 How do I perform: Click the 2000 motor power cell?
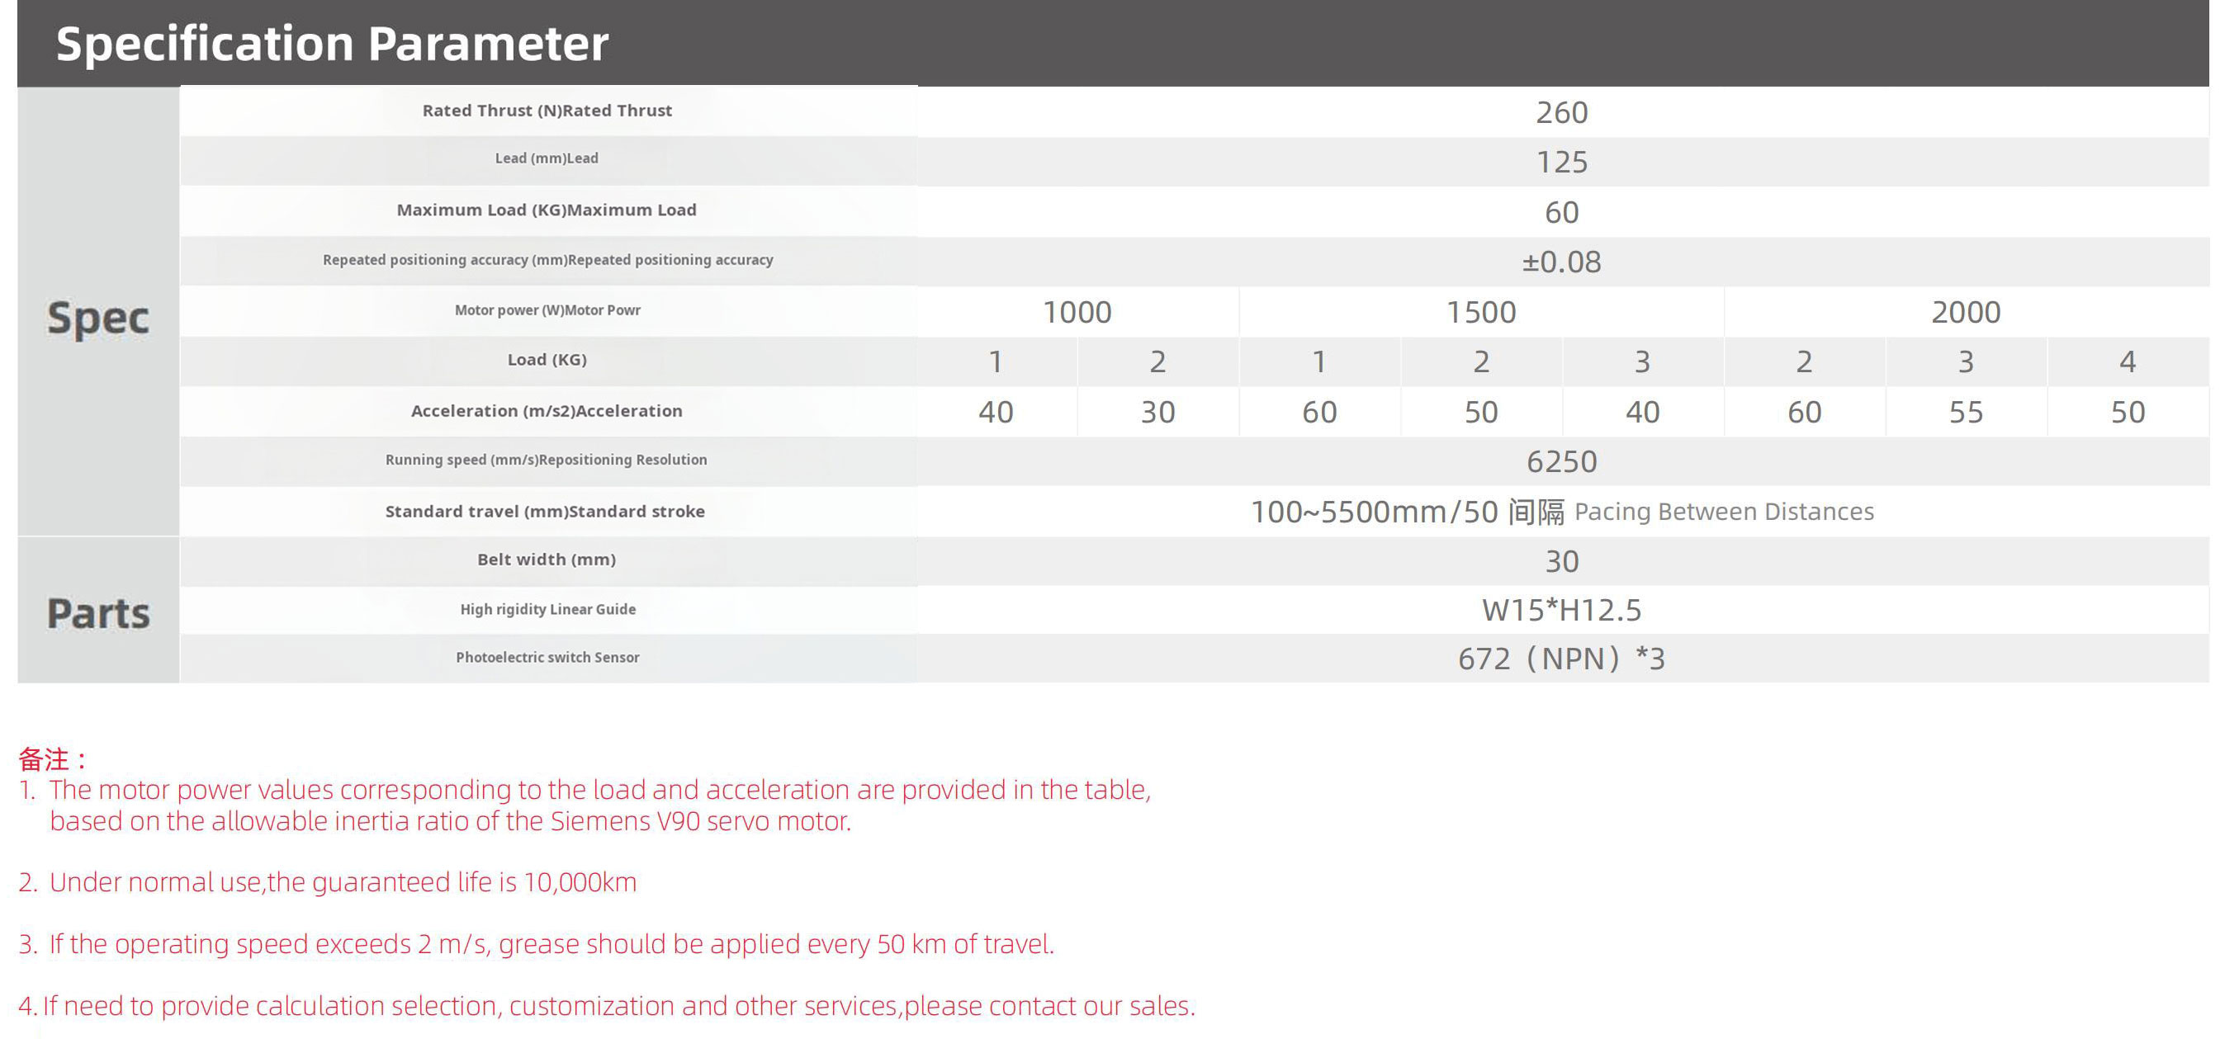pyautogui.click(x=1965, y=312)
